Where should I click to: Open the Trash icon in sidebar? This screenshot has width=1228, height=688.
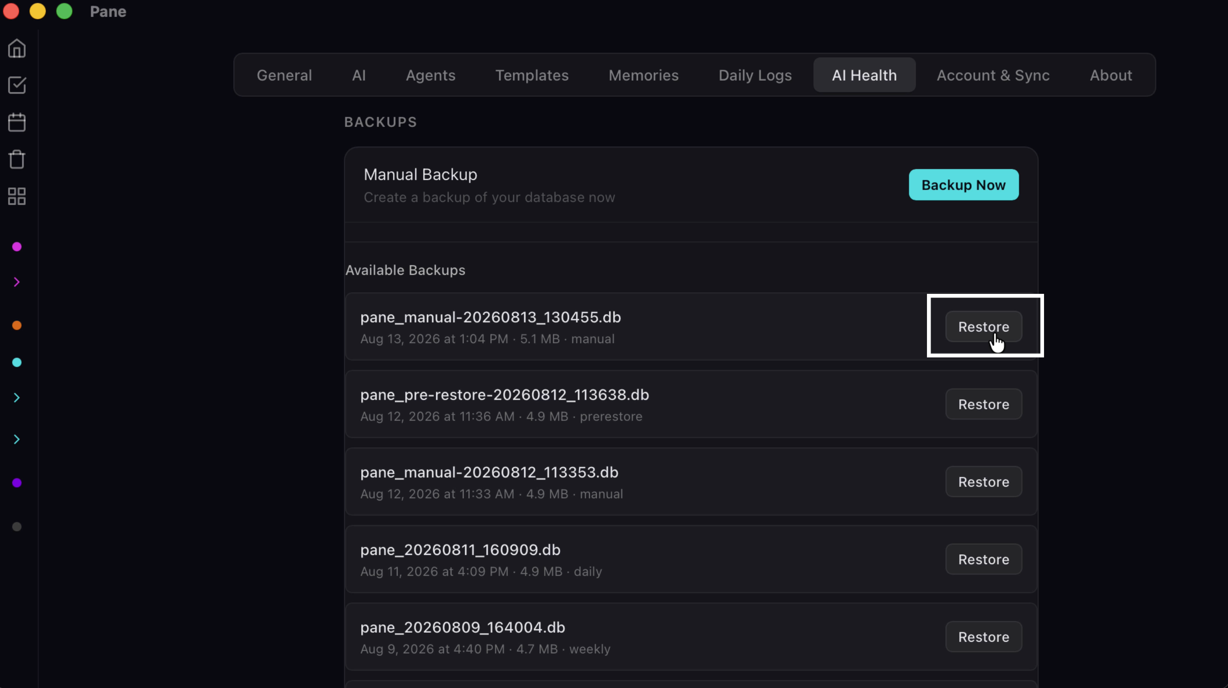[x=17, y=159]
